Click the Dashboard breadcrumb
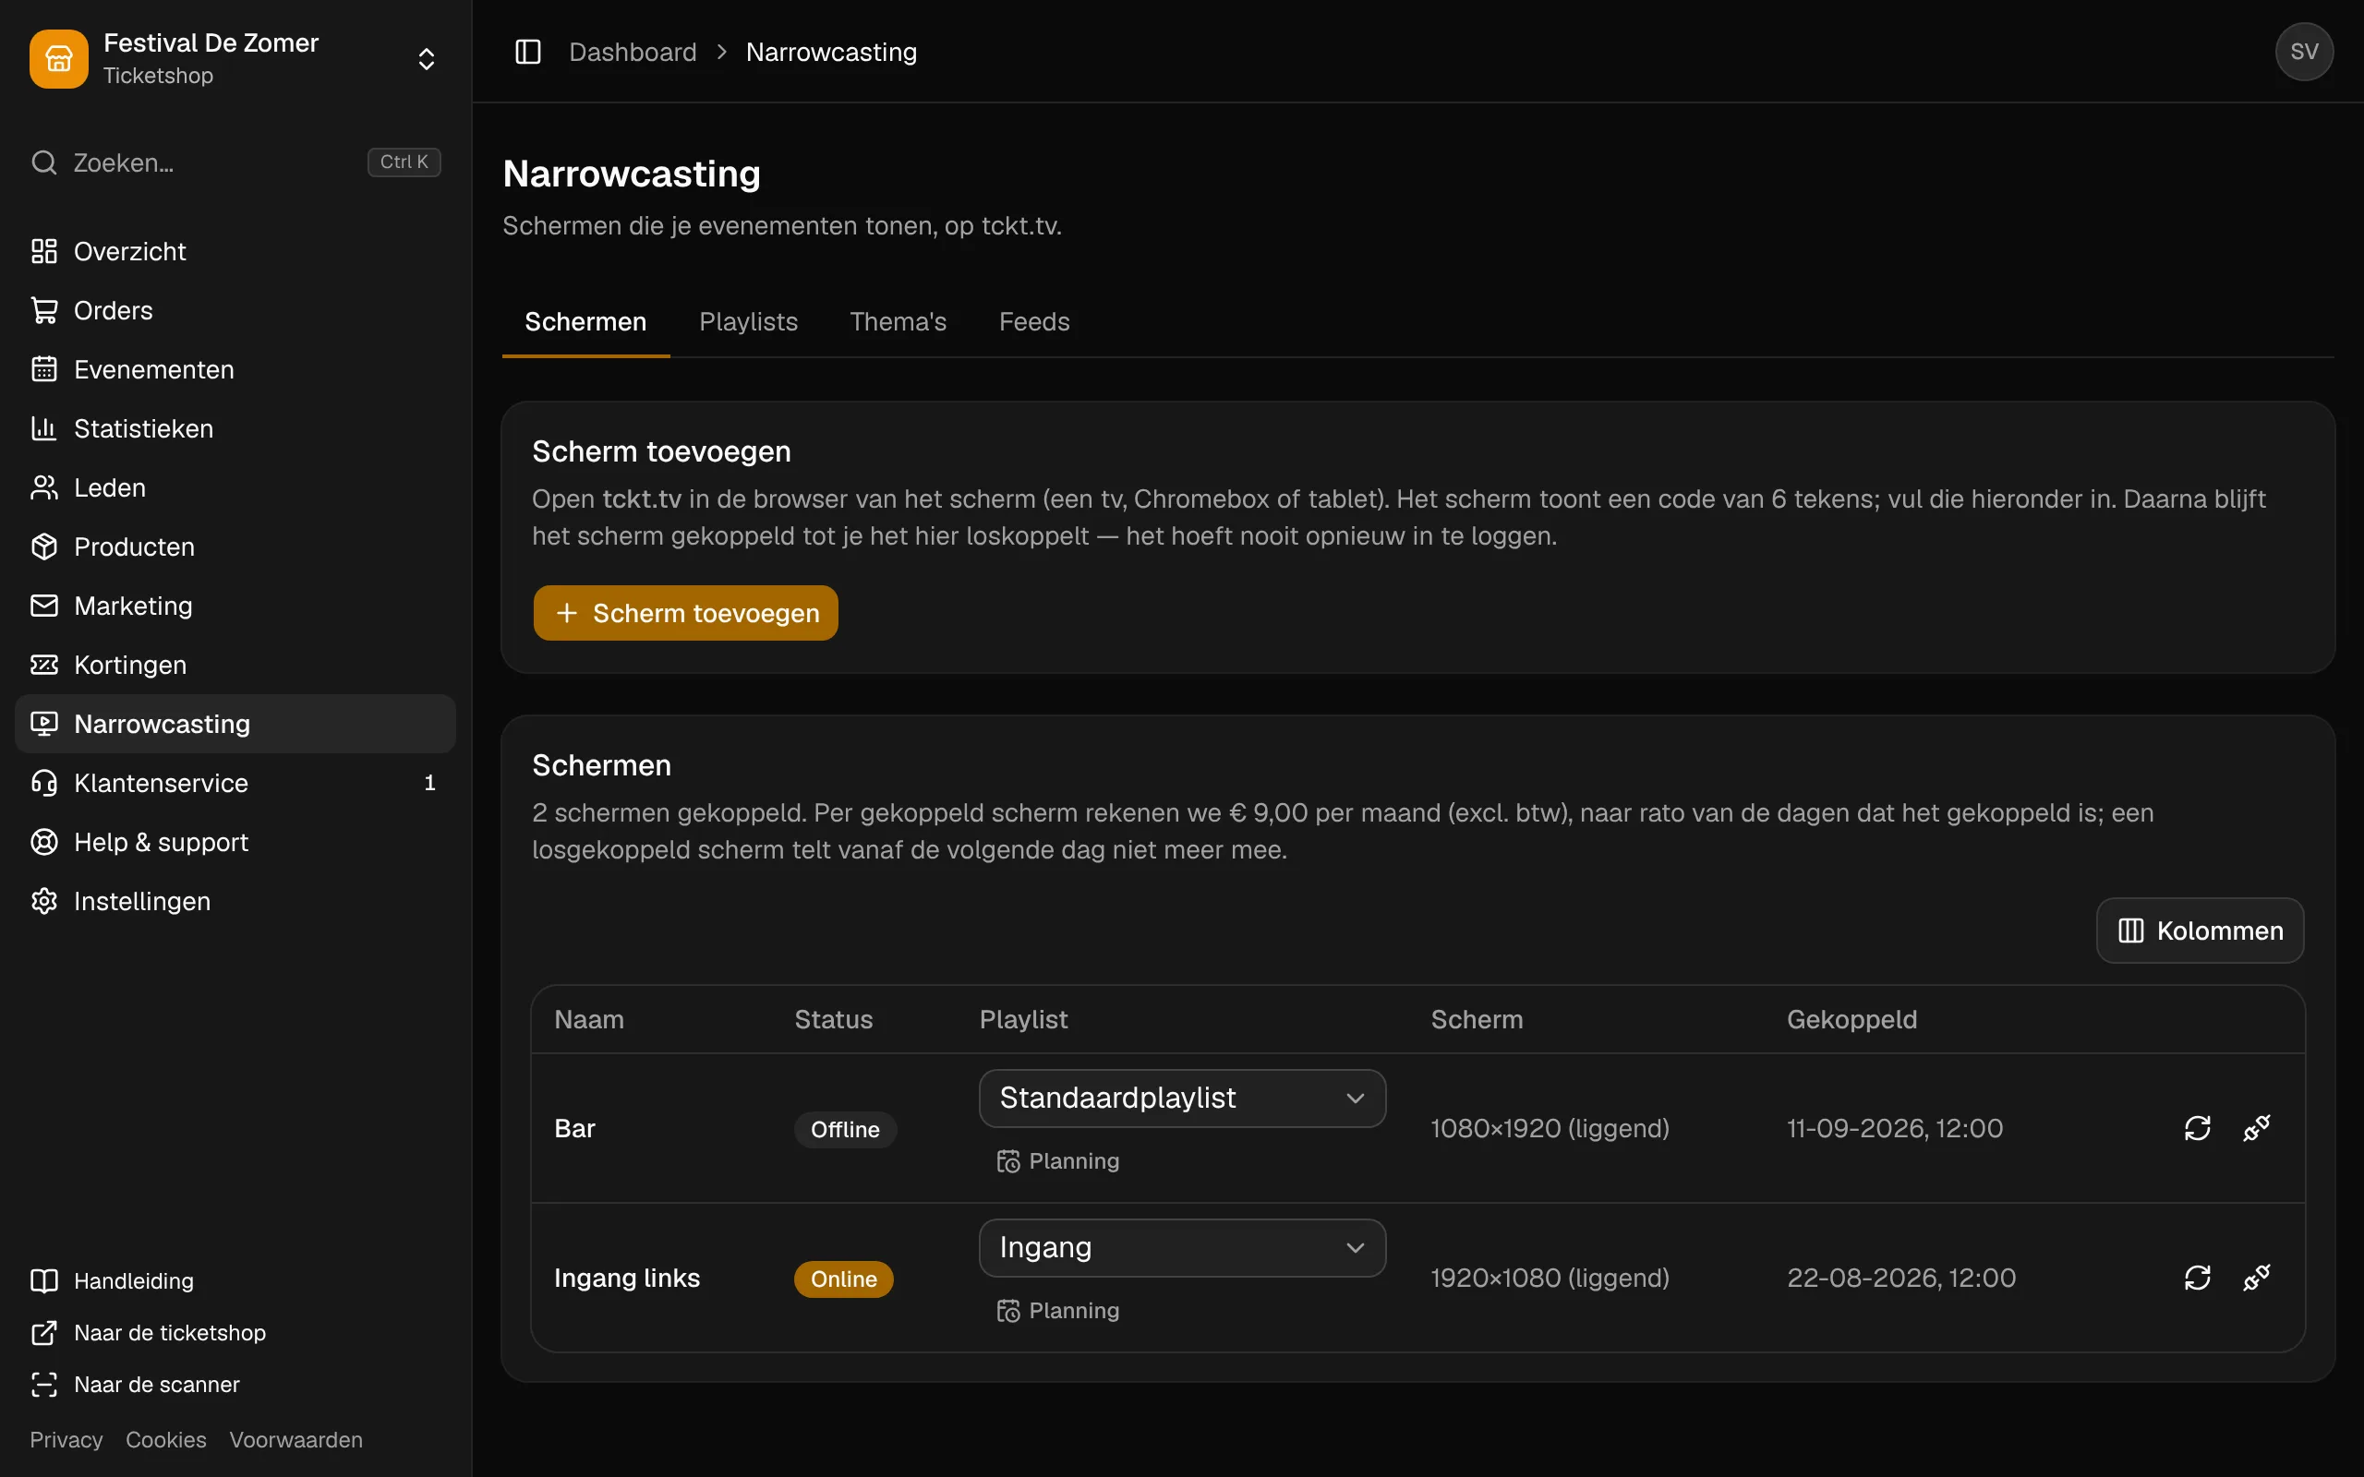The width and height of the screenshot is (2364, 1477). pyautogui.click(x=633, y=52)
